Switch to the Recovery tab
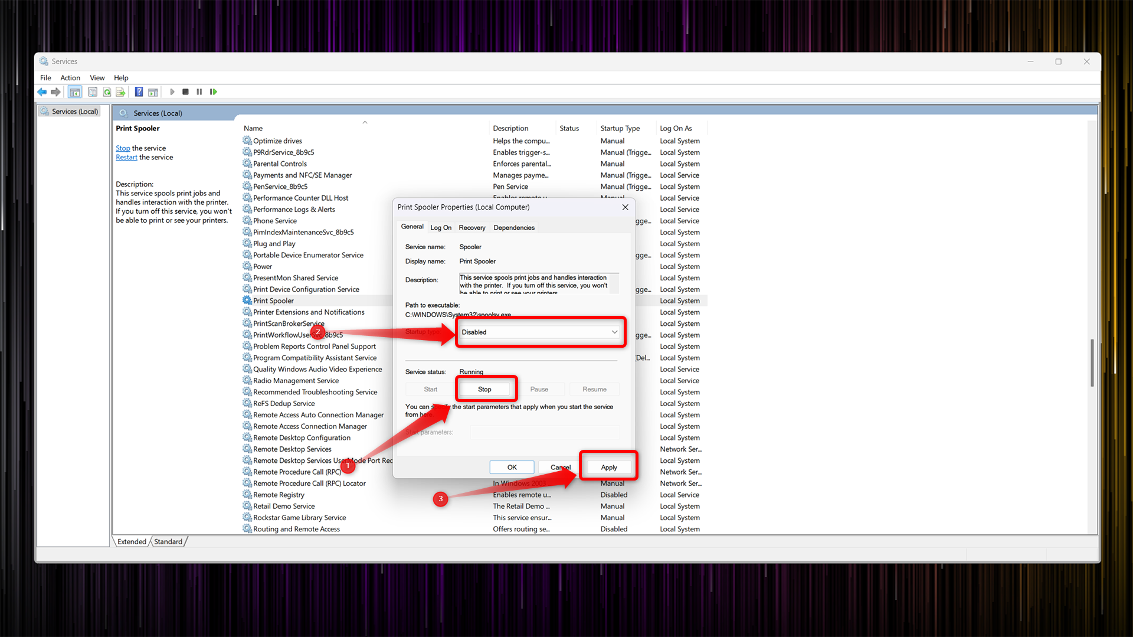Screen dimensions: 1133x637 coord(472,227)
